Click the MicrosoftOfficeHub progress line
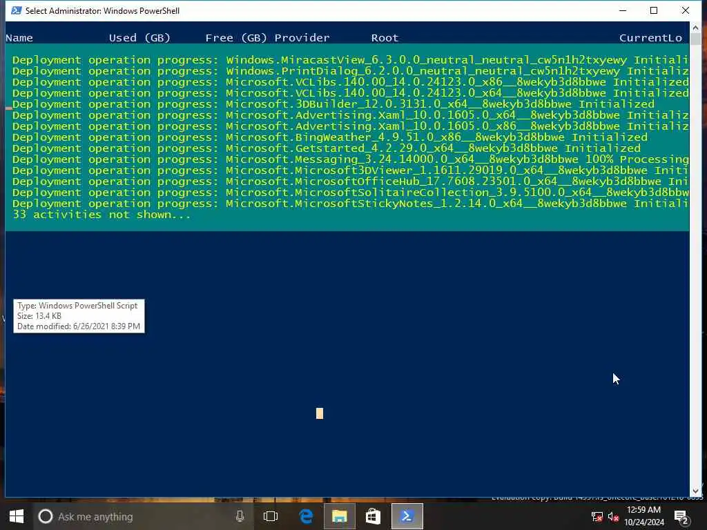Viewport: 707px width, 530px height. (x=351, y=181)
